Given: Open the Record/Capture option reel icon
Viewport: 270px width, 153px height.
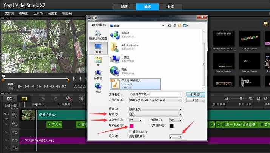Looking at the screenshot, I should click(69, 99).
